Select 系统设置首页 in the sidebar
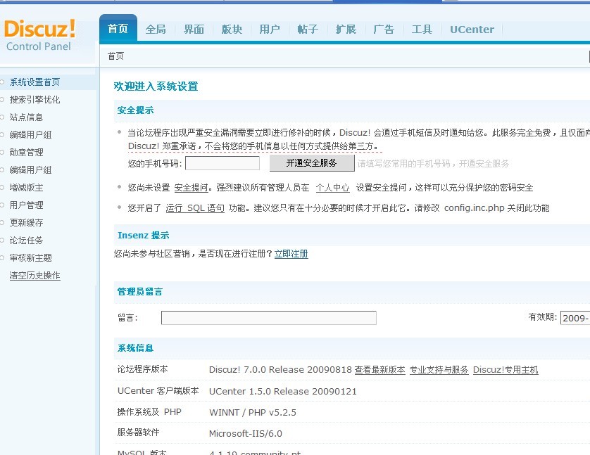Image resolution: width=590 pixels, height=455 pixels. click(34, 82)
